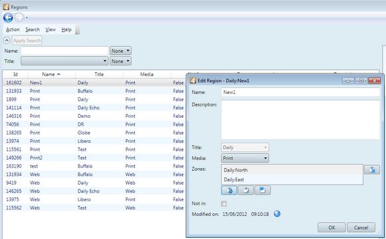This screenshot has width=386, height=239.
Task: Click the greyed forward navigation arrow
Action: pos(19,18)
